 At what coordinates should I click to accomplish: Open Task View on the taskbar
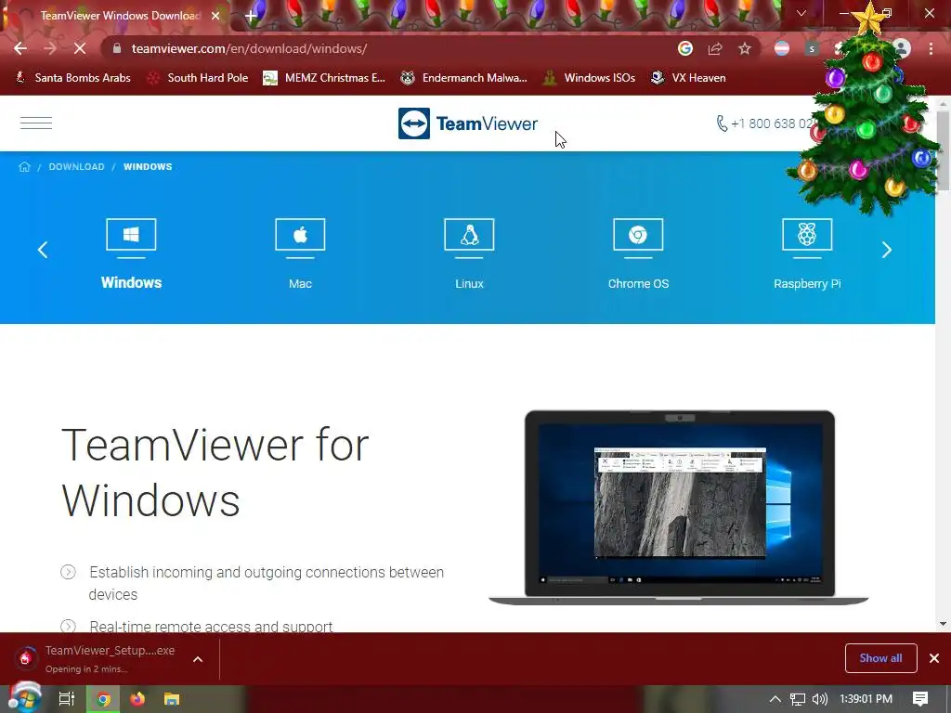[x=67, y=699]
